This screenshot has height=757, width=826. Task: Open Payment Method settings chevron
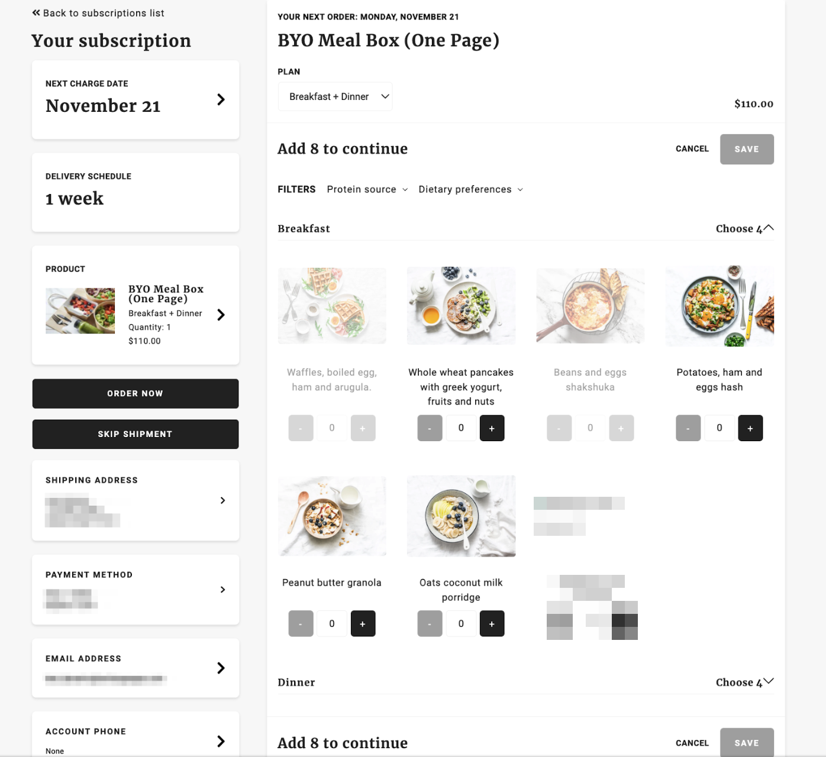tap(222, 589)
